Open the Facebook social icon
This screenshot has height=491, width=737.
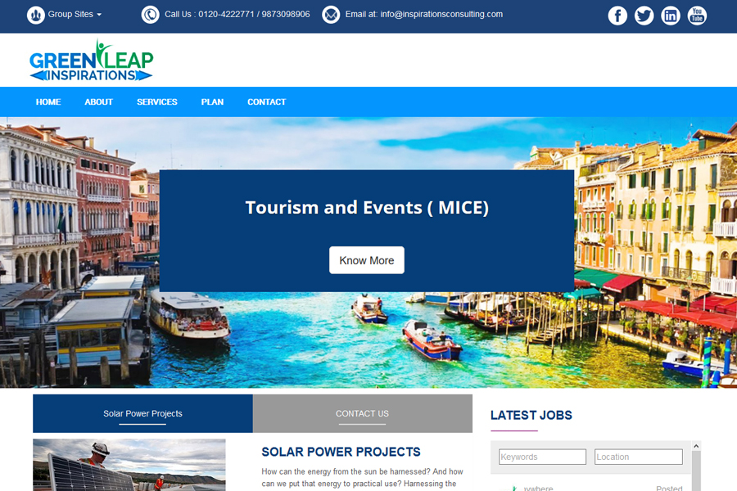(617, 16)
